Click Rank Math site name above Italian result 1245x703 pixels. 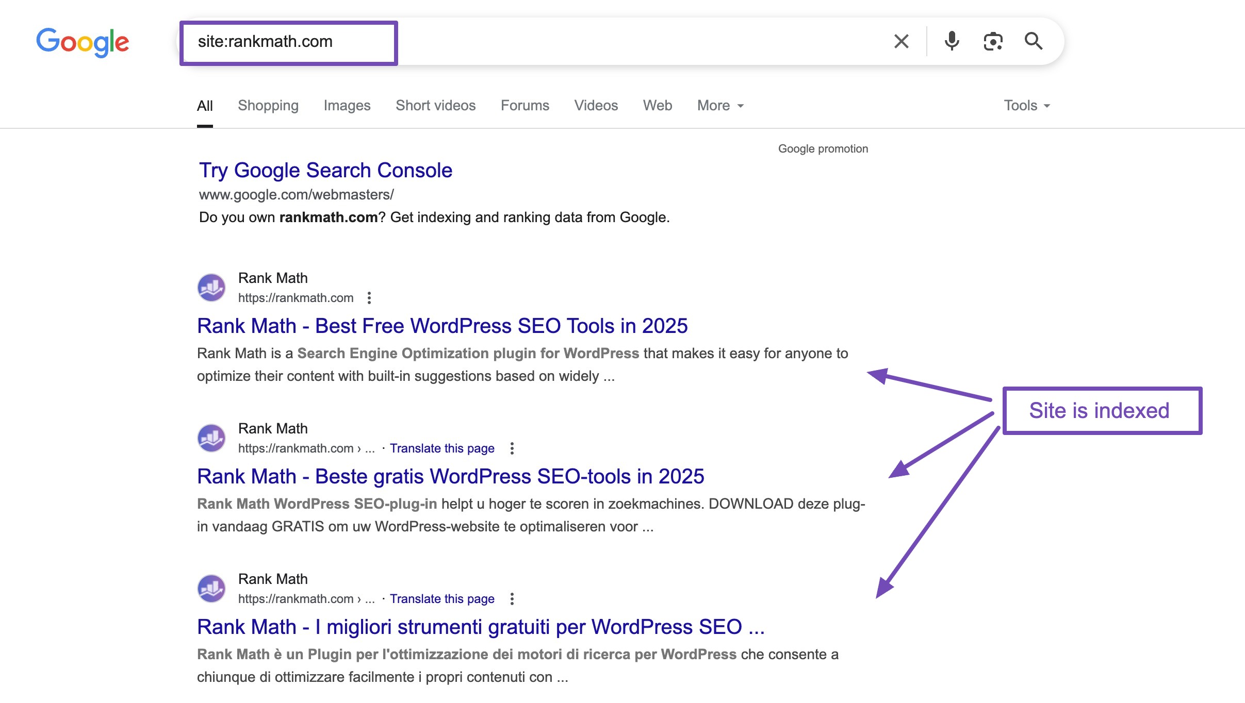pos(273,579)
